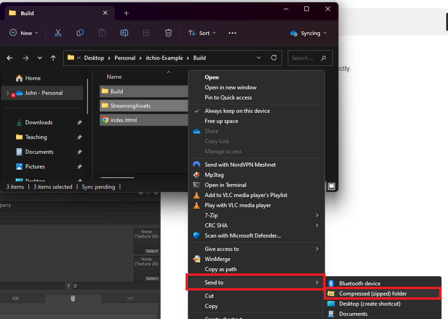Click the StreamingAssets folder icon
448x319 pixels.
(x=105, y=105)
